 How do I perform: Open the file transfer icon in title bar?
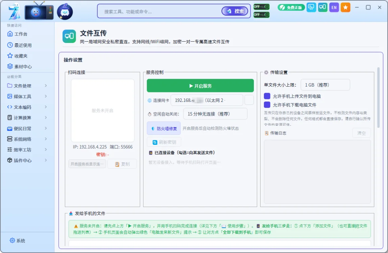(x=323, y=7)
